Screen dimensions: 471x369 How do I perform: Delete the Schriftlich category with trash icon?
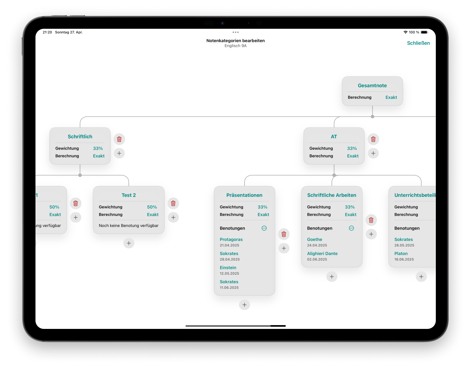[x=119, y=139]
